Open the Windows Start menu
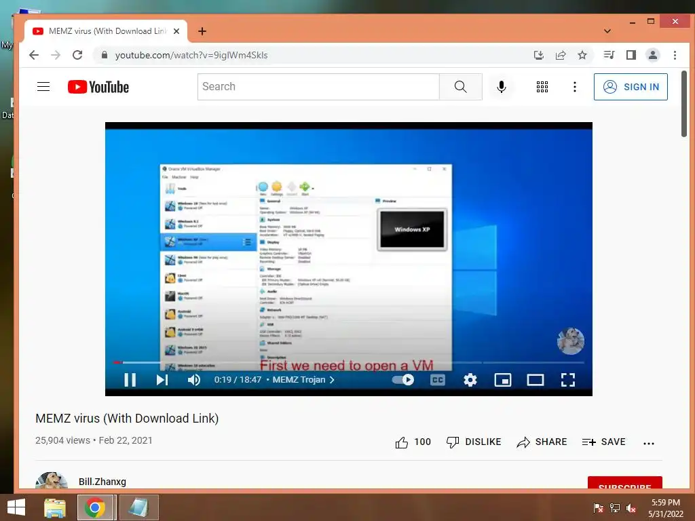 (x=16, y=507)
